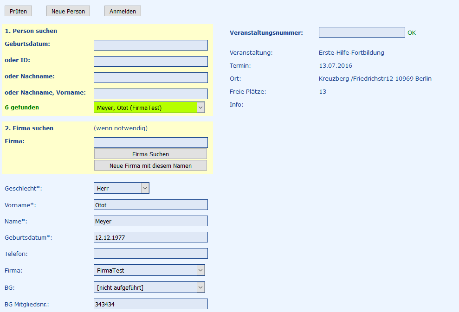Open the Firma FirmaTest dropdown

coord(149,270)
